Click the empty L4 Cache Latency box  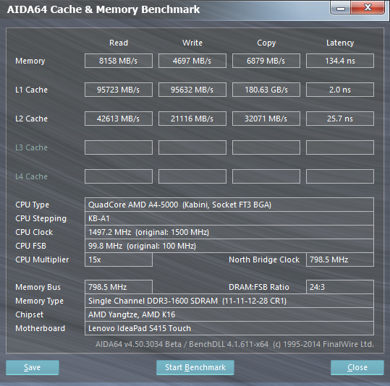coord(340,176)
